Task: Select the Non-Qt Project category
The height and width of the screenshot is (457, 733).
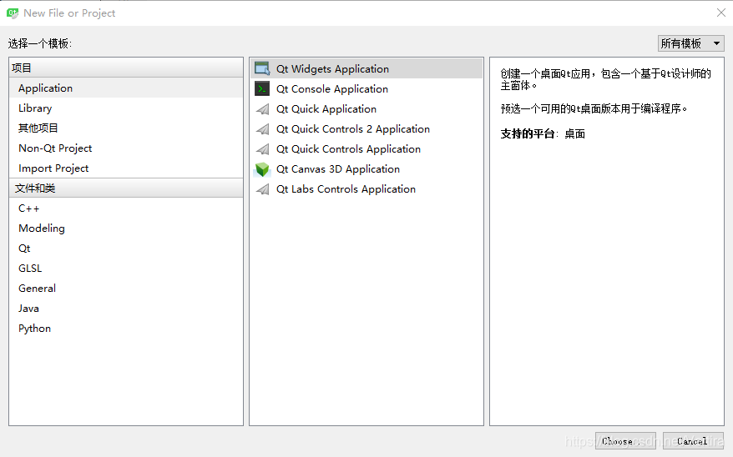Action: 126,148
